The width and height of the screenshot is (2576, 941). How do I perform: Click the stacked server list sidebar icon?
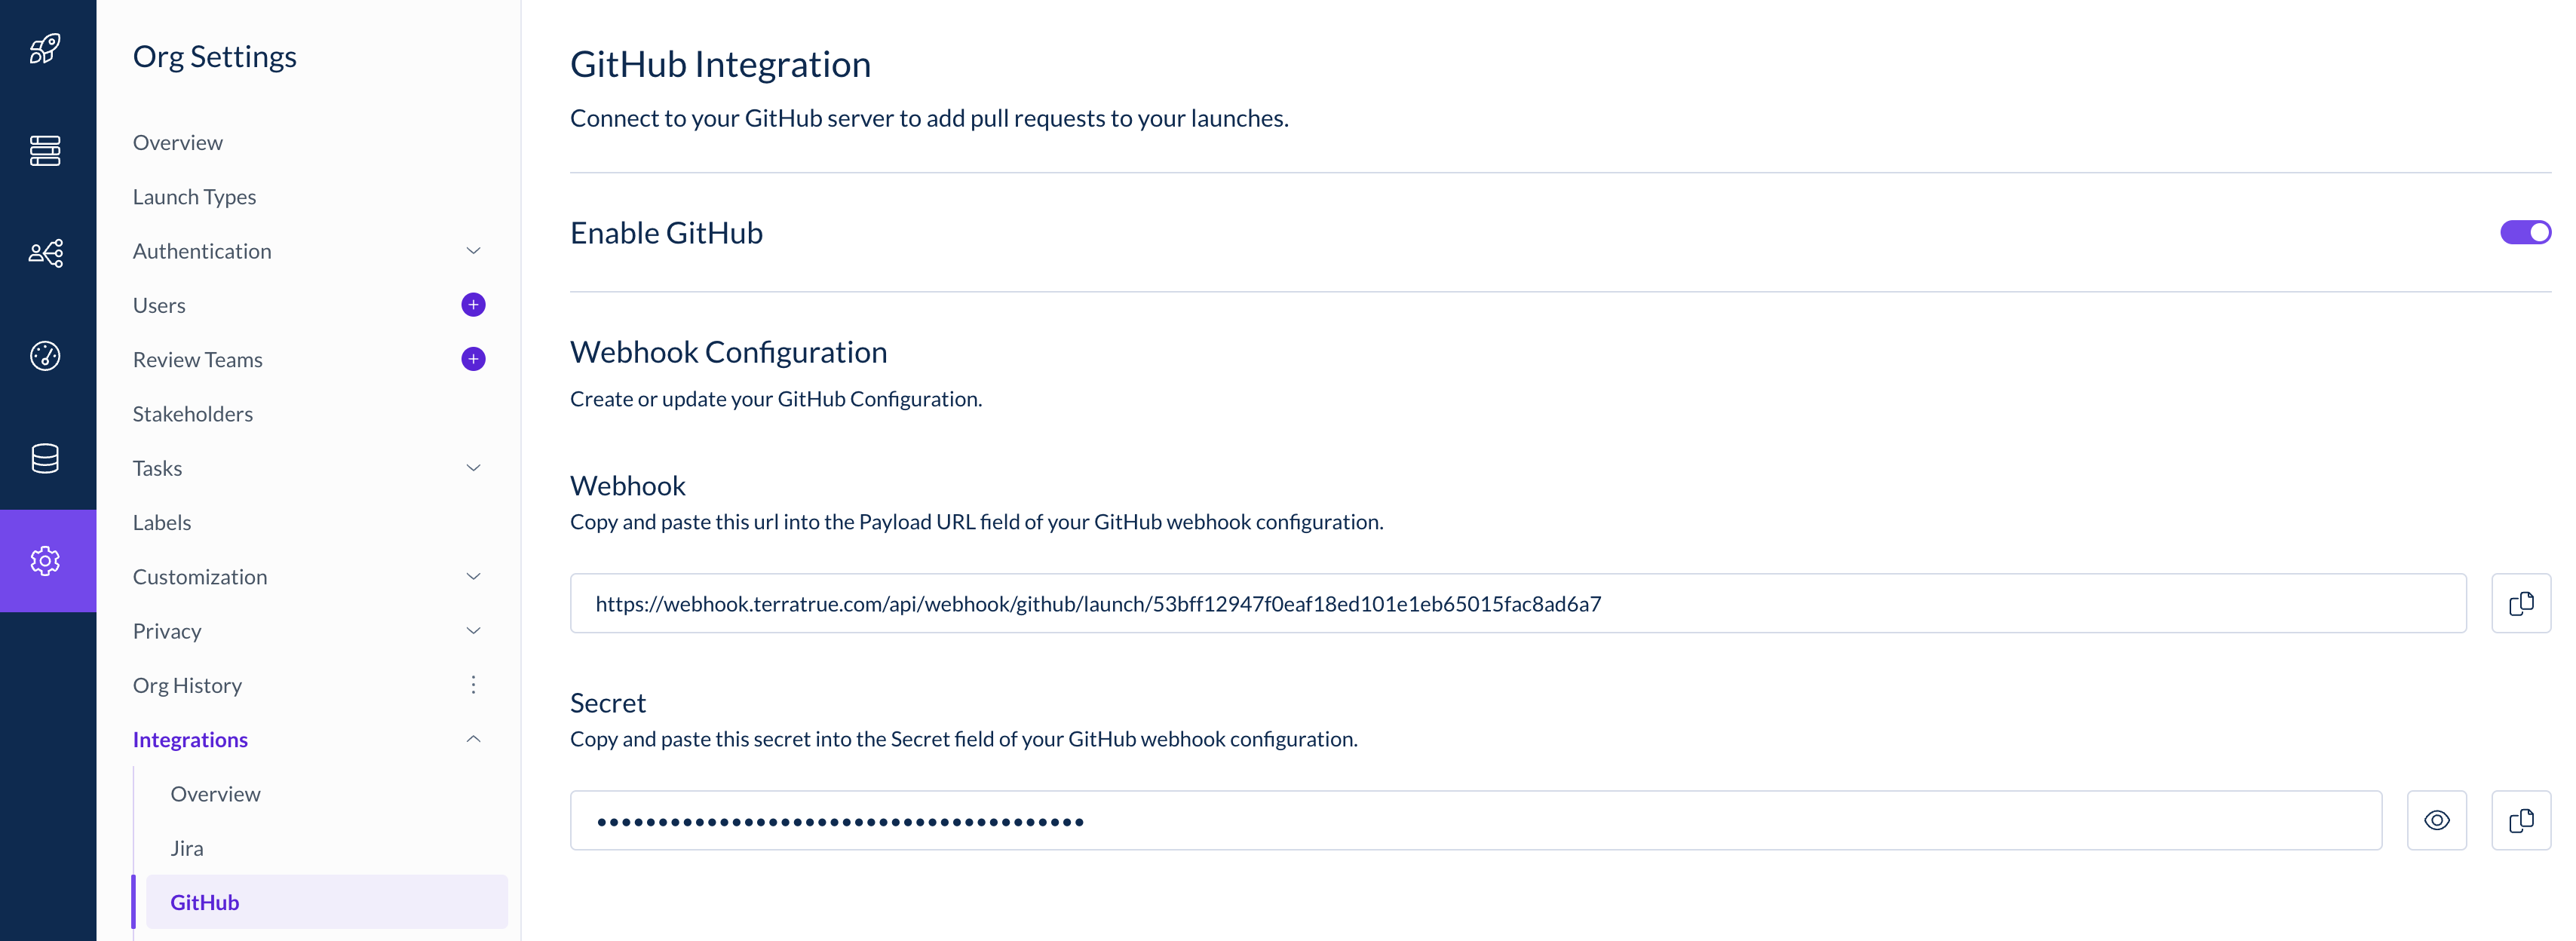[45, 151]
